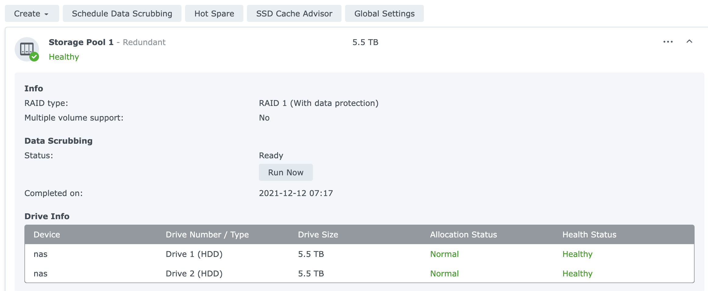
Task: Open Hot Spare settings
Action: tap(214, 14)
